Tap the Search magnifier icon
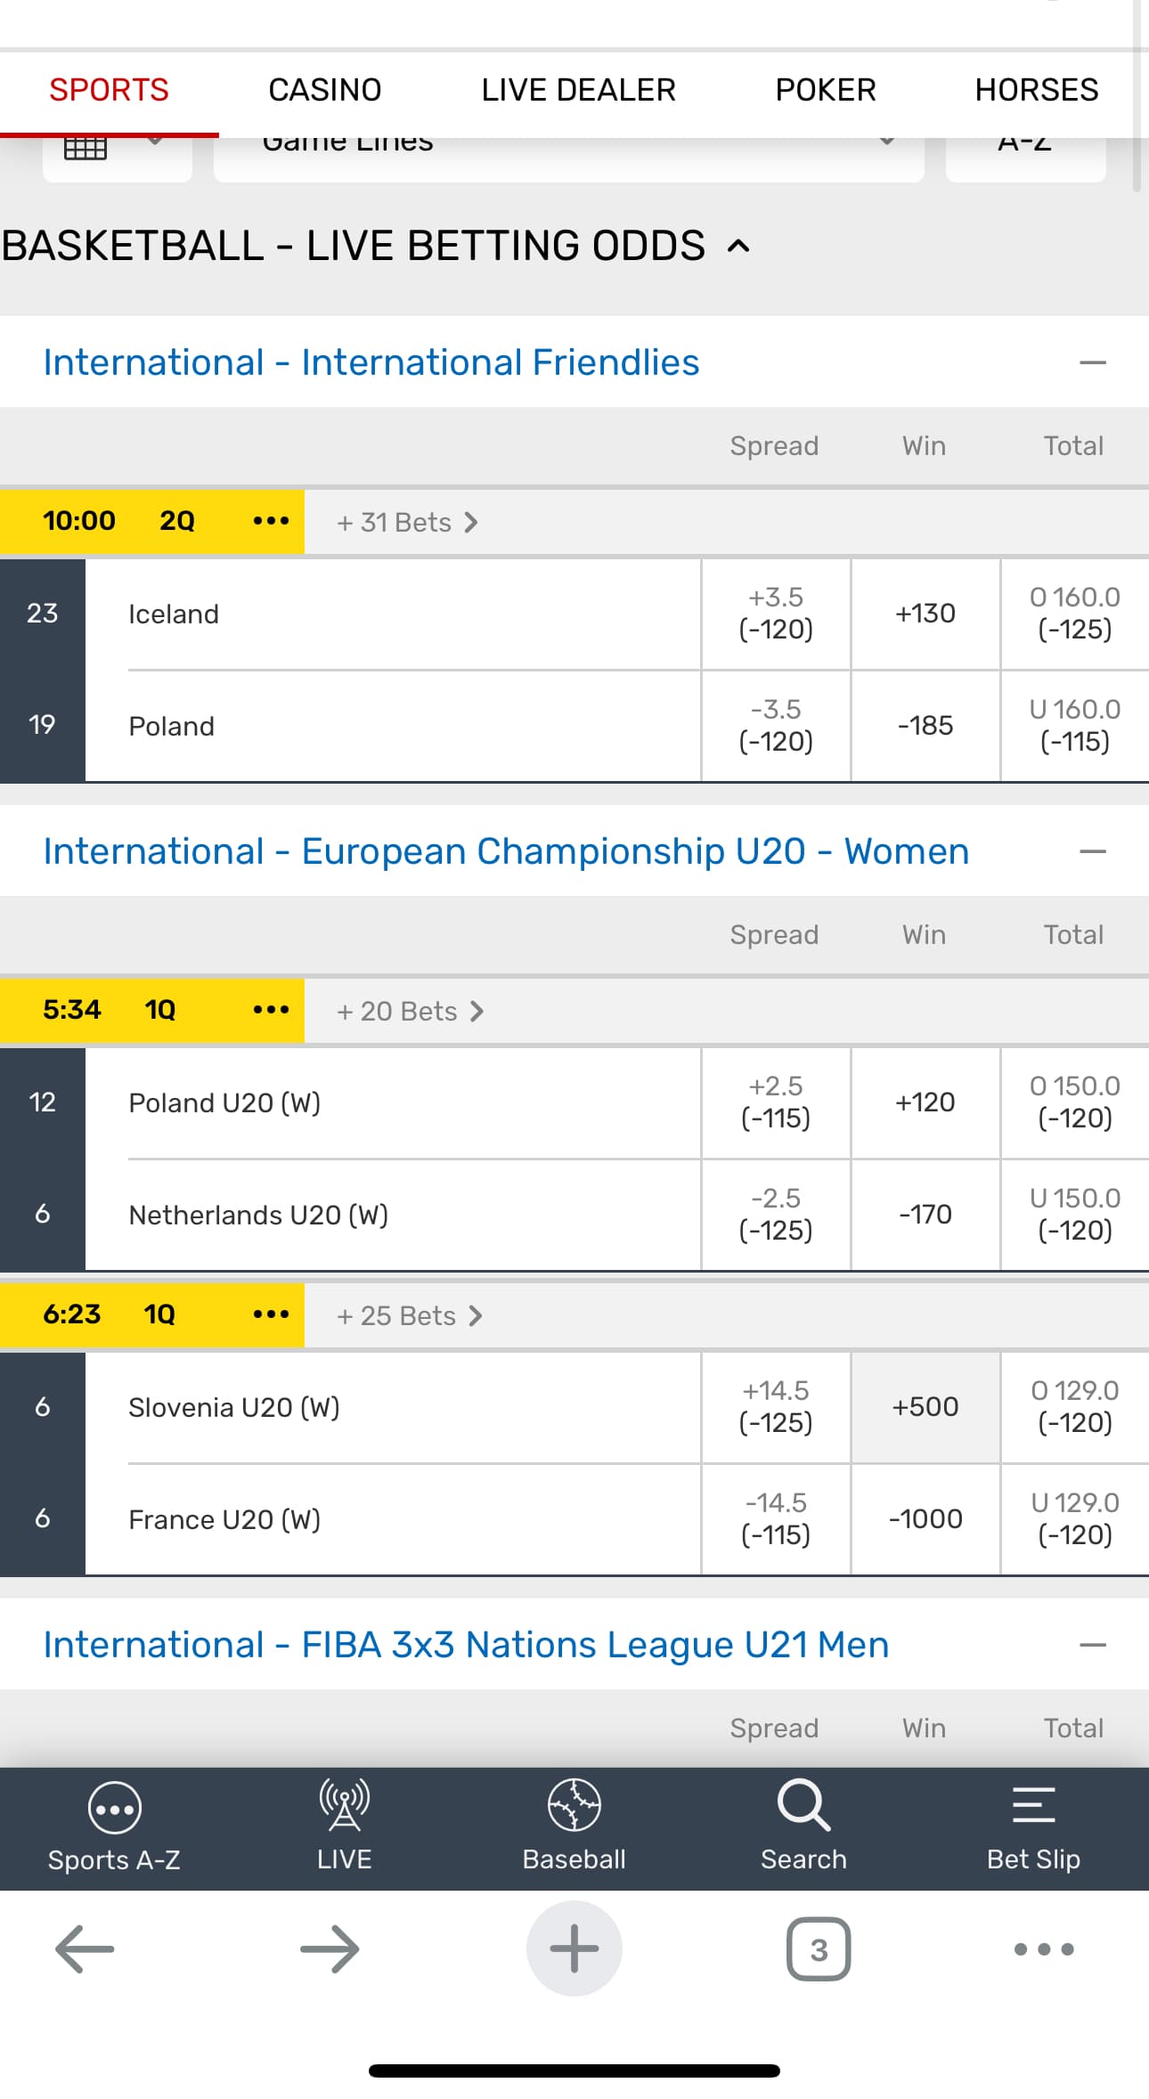The image size is (1149, 2099). 803,1806
